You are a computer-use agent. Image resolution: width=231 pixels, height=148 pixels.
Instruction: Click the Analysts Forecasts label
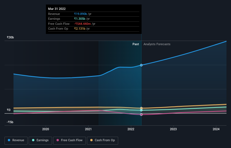point(157,44)
